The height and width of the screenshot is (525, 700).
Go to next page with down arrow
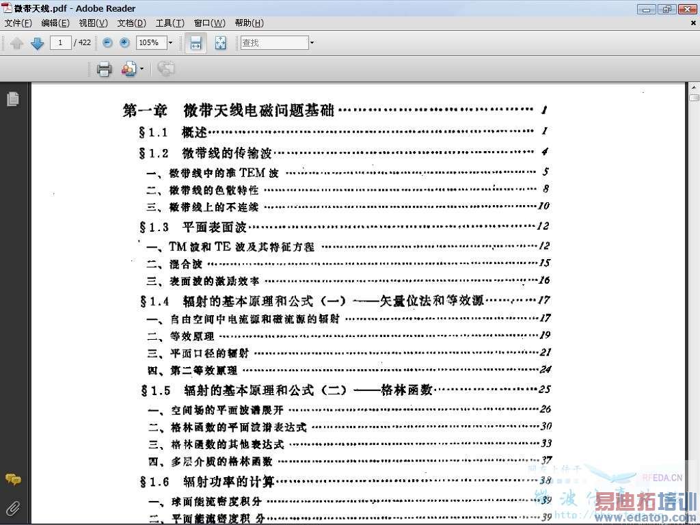(x=38, y=43)
